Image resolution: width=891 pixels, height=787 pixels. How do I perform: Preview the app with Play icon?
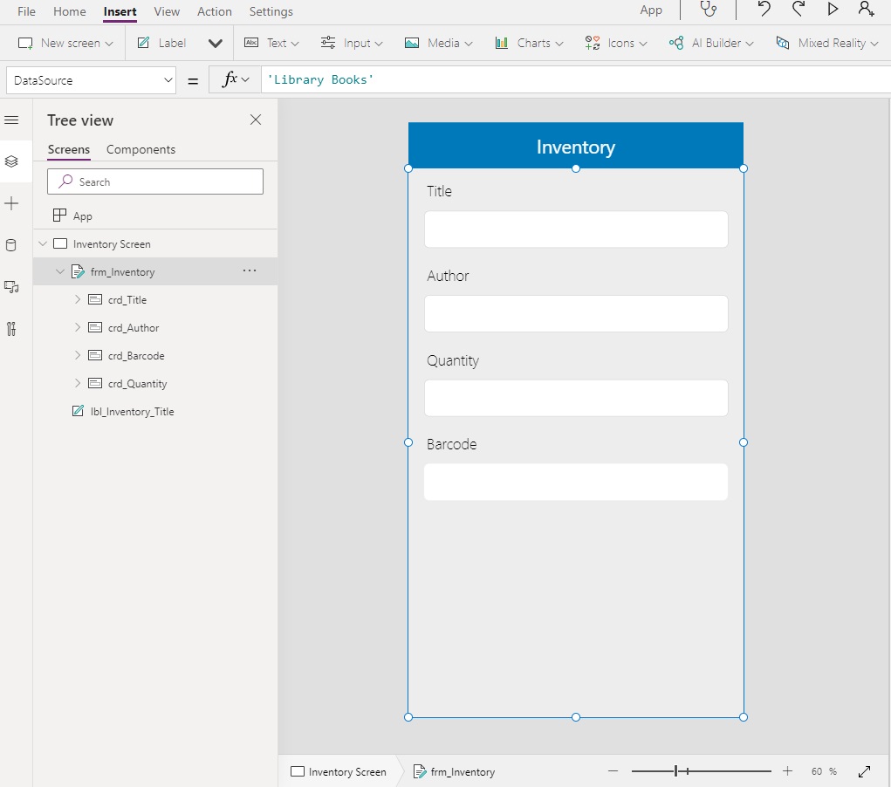click(x=833, y=10)
